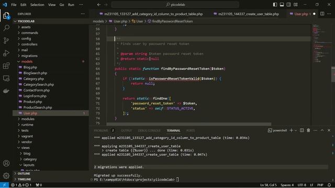Change indentation via Spaces: 4

(287, 185)
